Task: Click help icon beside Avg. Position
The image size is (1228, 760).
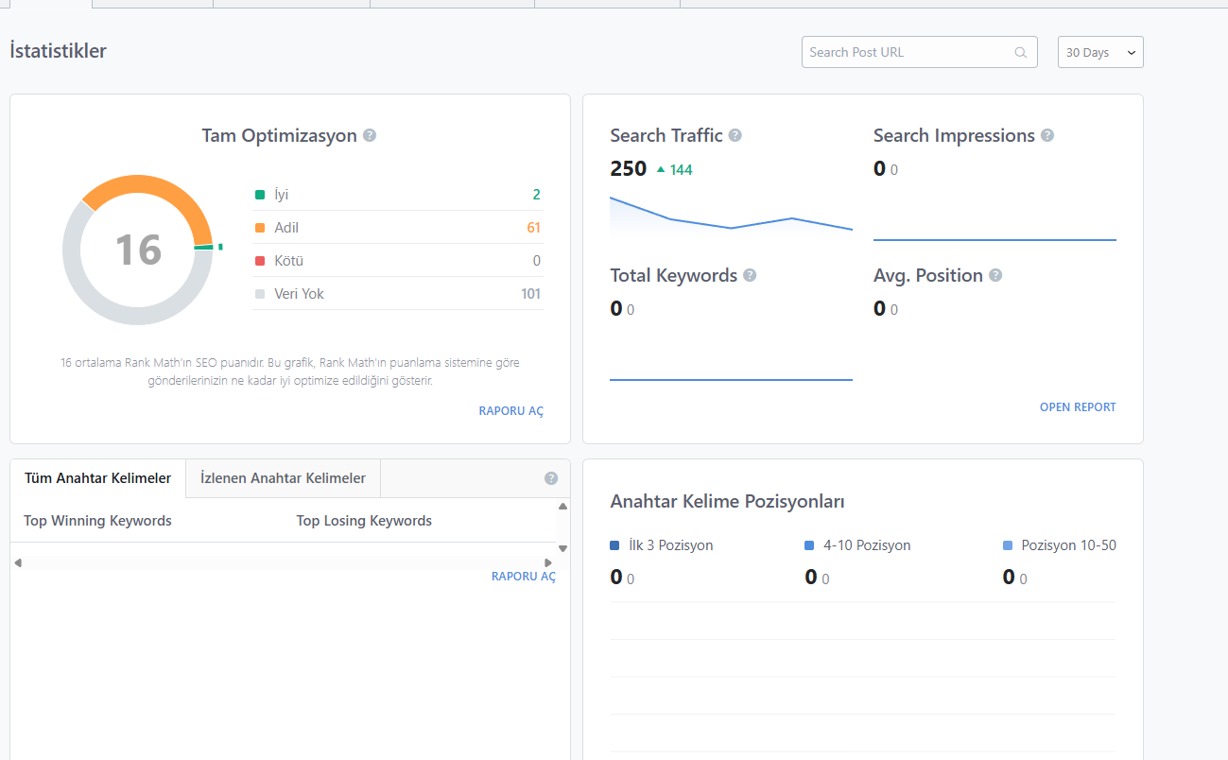Action: [995, 275]
